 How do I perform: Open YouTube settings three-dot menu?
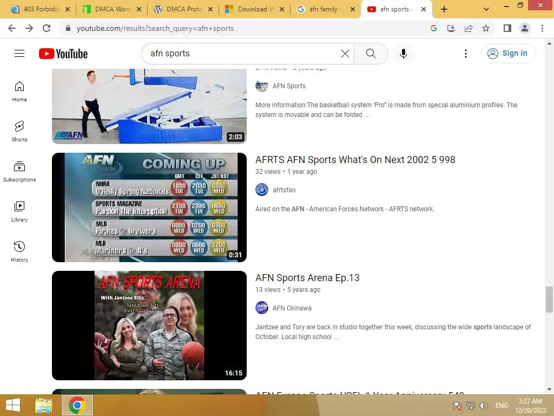tap(466, 54)
